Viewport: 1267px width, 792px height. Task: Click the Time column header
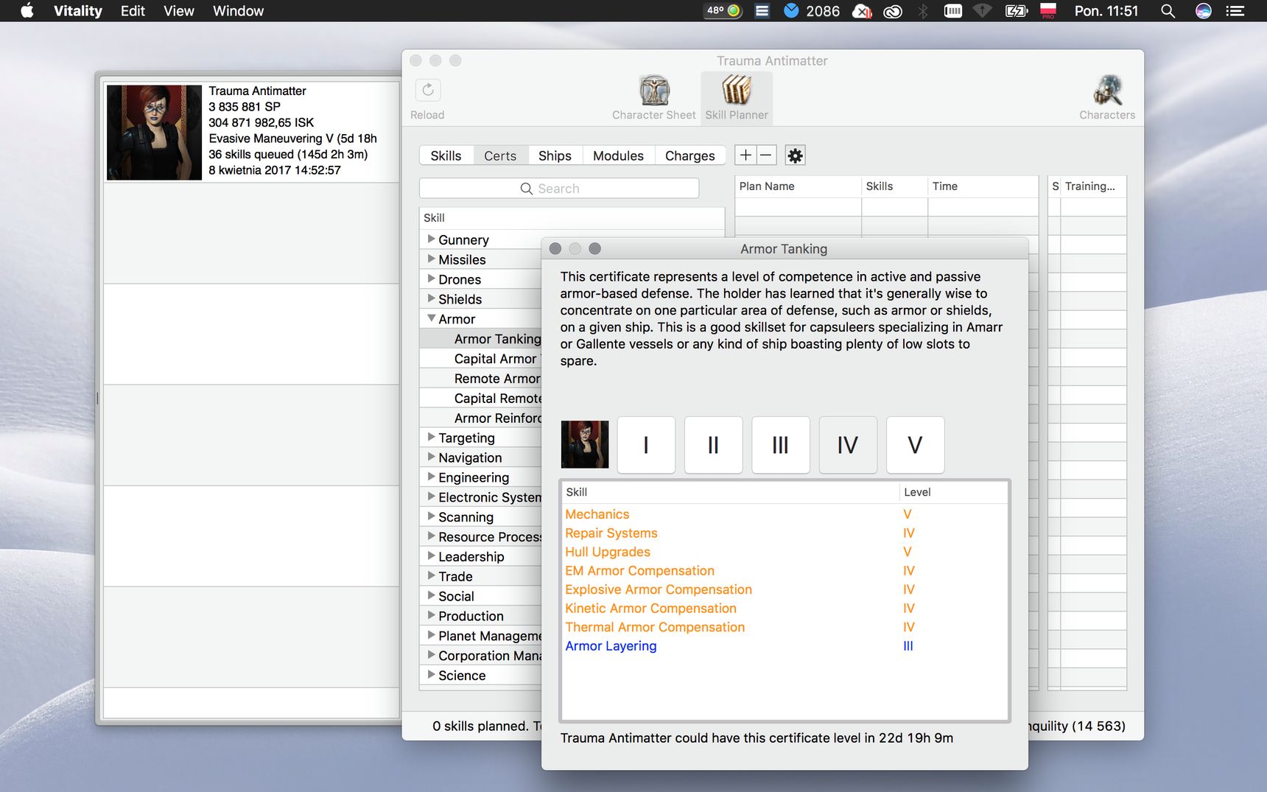pyautogui.click(x=983, y=186)
